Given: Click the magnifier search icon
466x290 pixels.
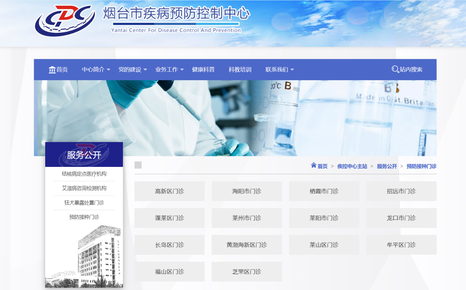Looking at the screenshot, I should 395,69.
